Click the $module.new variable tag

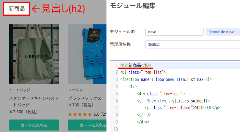tap(223, 32)
